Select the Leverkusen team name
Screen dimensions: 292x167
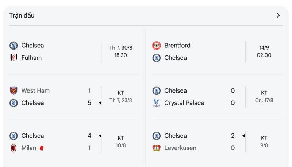tap(180, 148)
